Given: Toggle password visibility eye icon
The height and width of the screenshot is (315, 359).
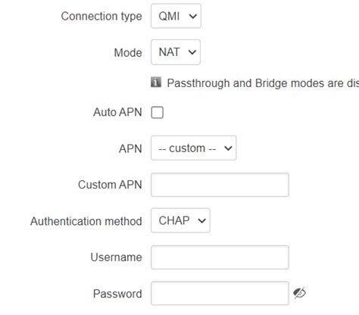Looking at the screenshot, I should (300, 293).
